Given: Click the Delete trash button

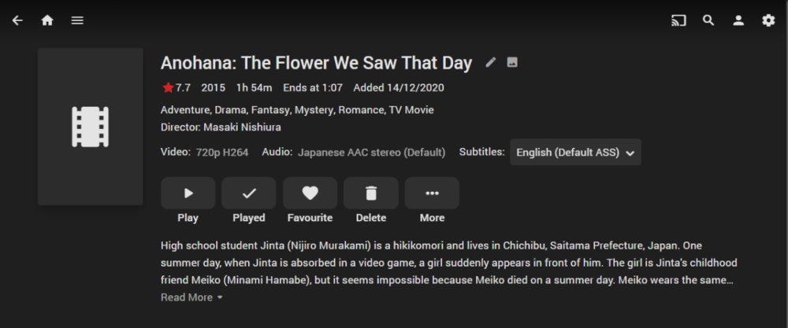Looking at the screenshot, I should [x=371, y=193].
